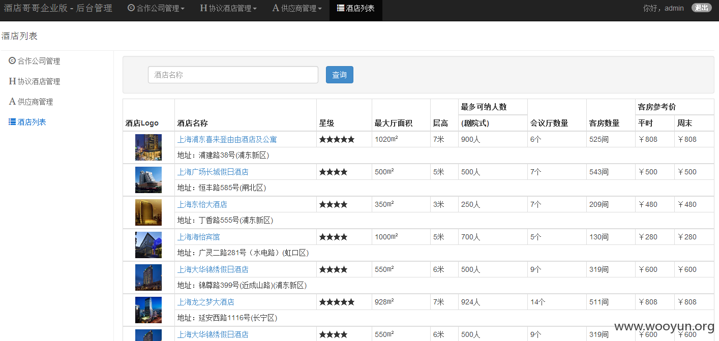Click logo thumbnail of 上海浦东喜来登由由酒店及公寓
This screenshot has width=719, height=341.
(x=148, y=147)
